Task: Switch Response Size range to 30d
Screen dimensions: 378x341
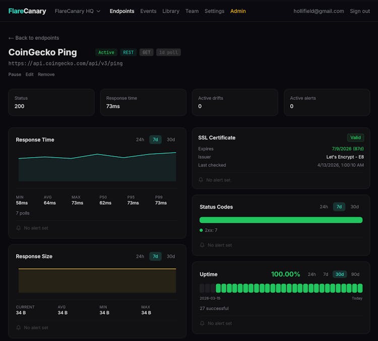Action: tap(171, 256)
